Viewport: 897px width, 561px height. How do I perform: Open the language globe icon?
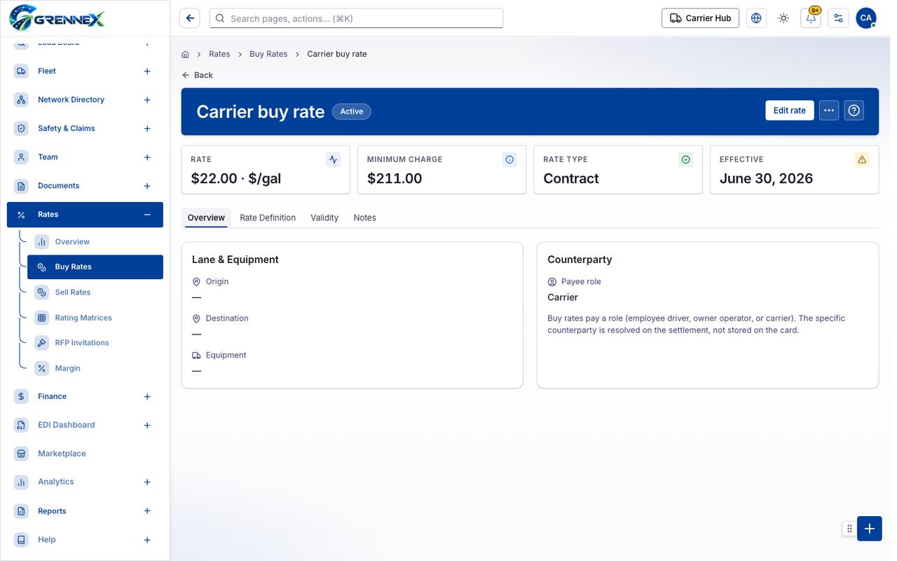tap(756, 18)
